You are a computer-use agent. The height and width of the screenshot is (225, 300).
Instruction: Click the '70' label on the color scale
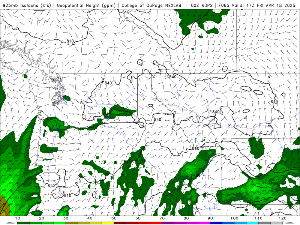click(162, 218)
